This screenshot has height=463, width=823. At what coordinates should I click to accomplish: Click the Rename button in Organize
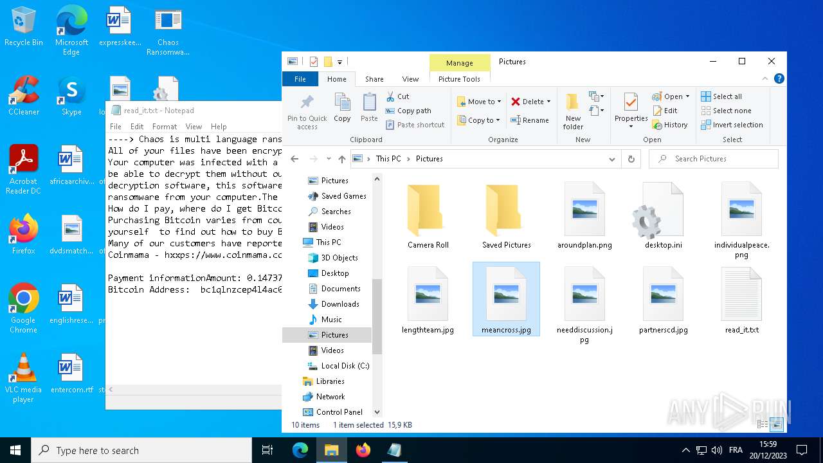tap(530, 120)
